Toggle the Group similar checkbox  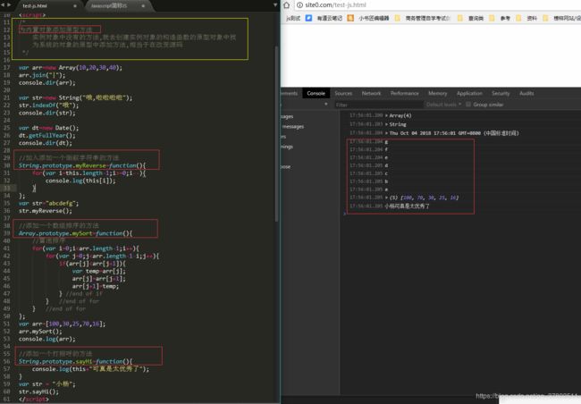coord(468,105)
